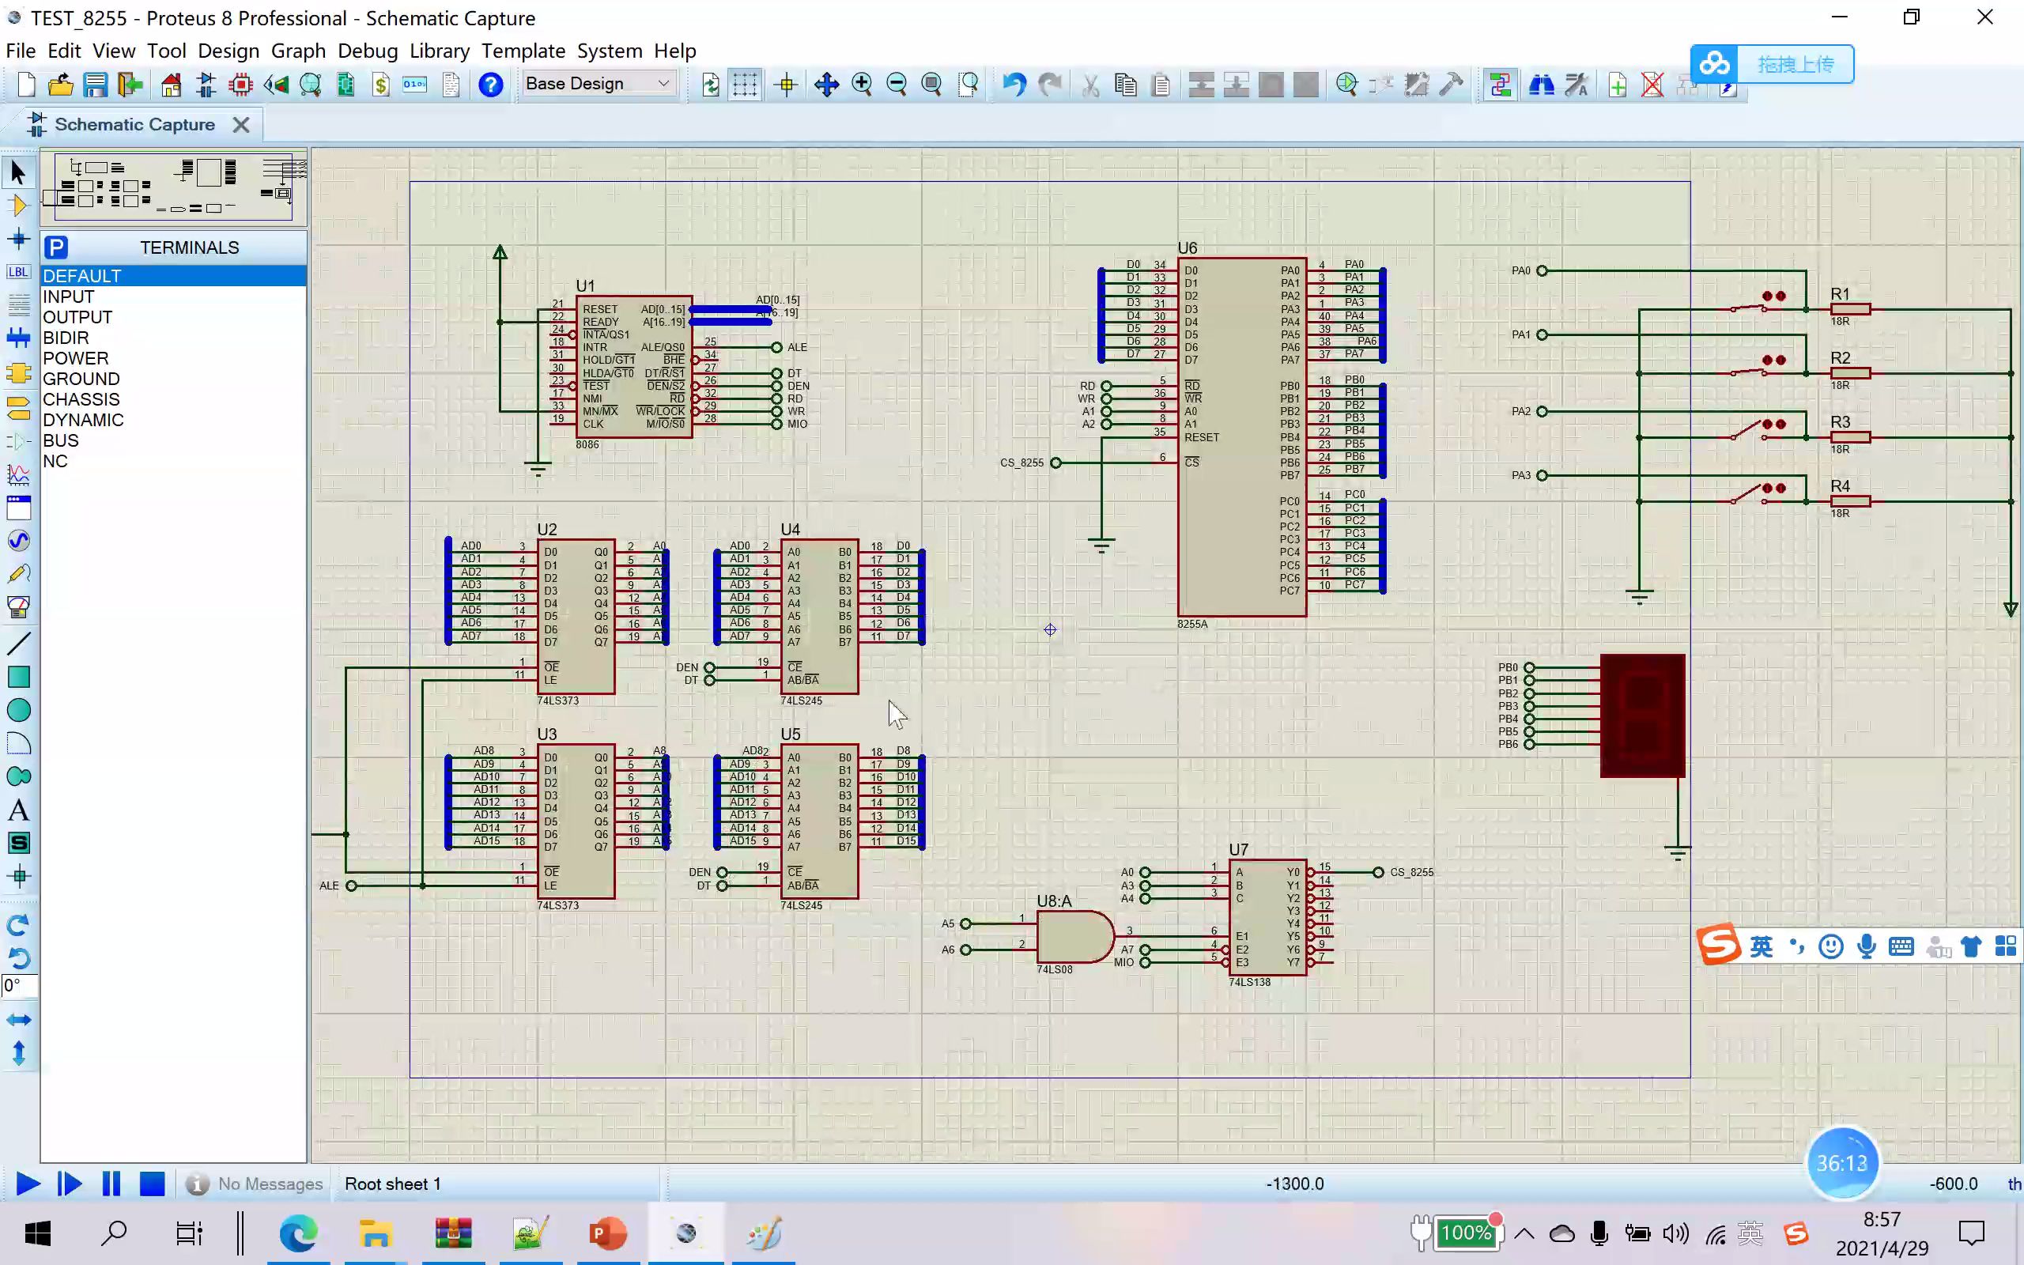Image resolution: width=2024 pixels, height=1265 pixels.
Task: Click the Save Project toolbar icon
Action: click(96, 85)
